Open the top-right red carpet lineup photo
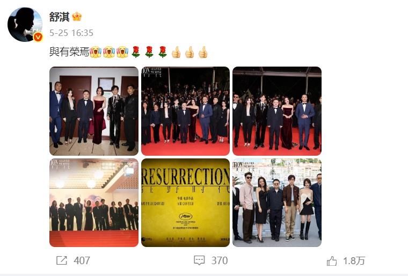 pyautogui.click(x=277, y=111)
